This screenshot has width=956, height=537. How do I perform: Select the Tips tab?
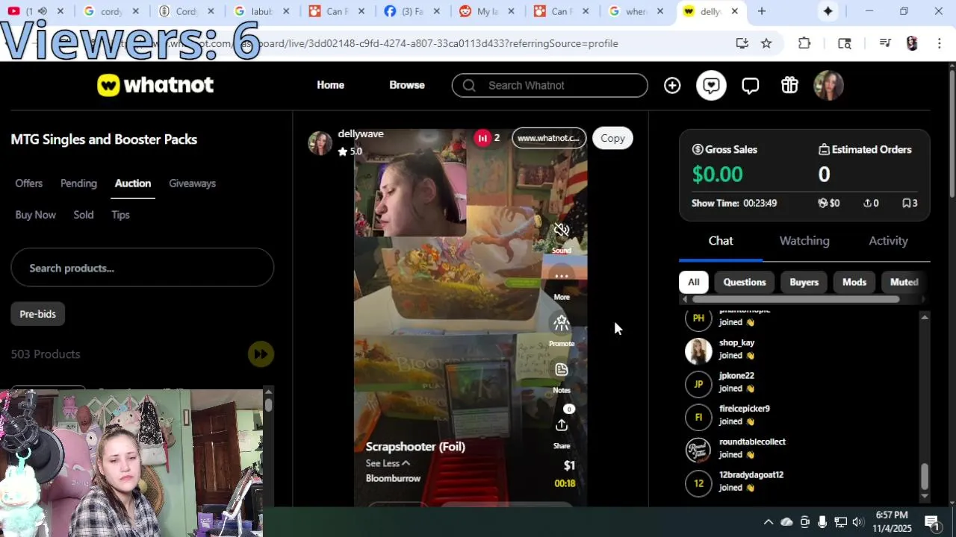coord(120,215)
